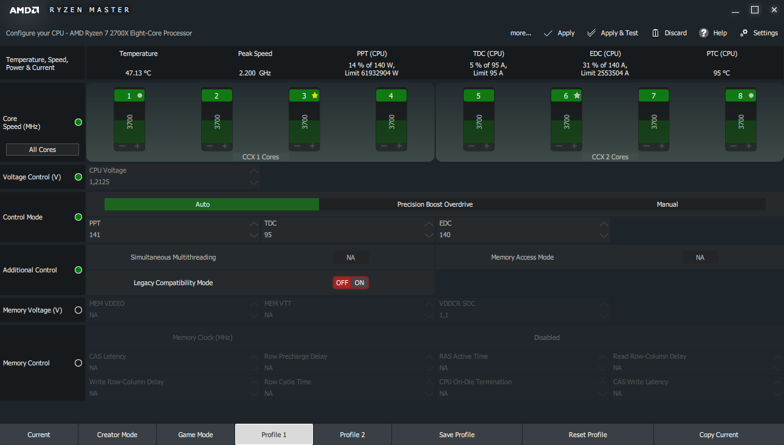The image size is (784, 445).
Task: Select the Profile 1 tab
Action: click(274, 435)
